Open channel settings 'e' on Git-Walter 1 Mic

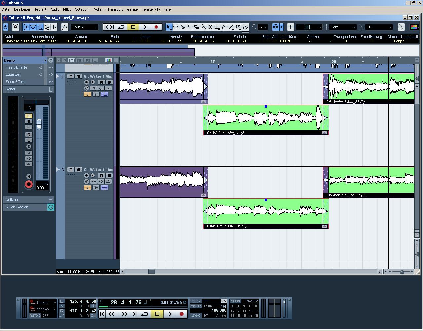86,88
